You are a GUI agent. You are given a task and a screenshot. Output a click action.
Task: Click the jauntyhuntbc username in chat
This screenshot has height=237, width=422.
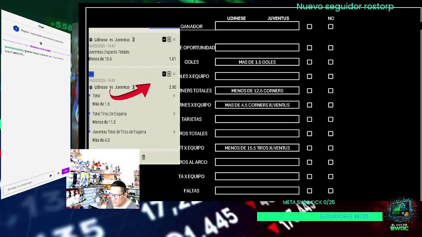point(14,49)
